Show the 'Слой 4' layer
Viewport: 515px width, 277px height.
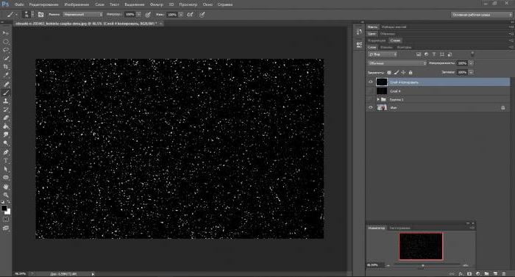coord(371,91)
